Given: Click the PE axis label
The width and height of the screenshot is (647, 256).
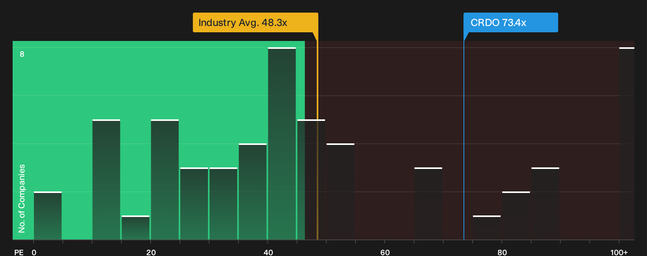Looking at the screenshot, I should (19, 252).
